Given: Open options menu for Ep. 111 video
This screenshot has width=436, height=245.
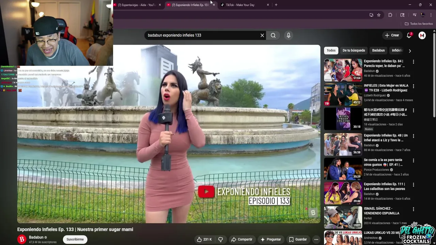Looking at the screenshot, I should [414, 185].
